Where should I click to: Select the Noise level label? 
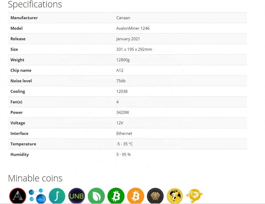click(21, 81)
